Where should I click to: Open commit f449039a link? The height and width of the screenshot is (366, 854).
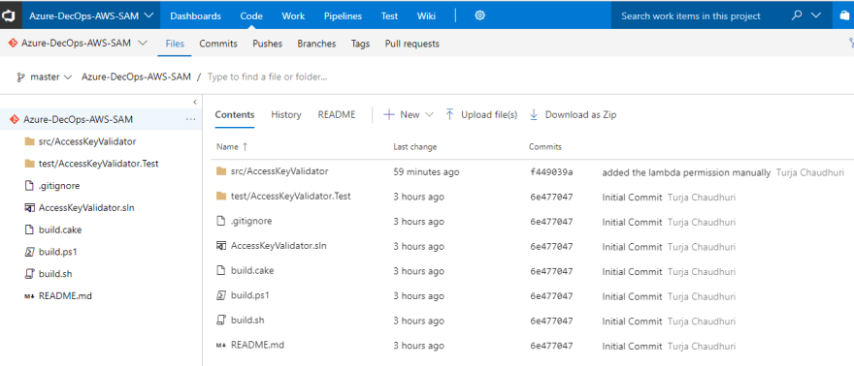551,172
